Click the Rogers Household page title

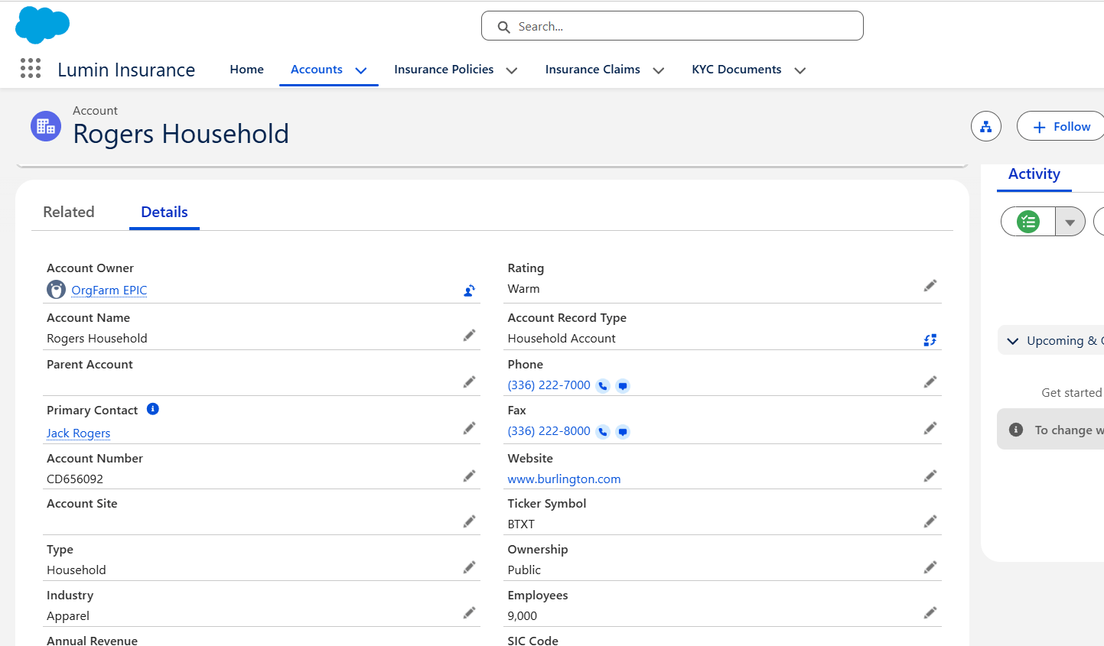pyautogui.click(x=181, y=134)
